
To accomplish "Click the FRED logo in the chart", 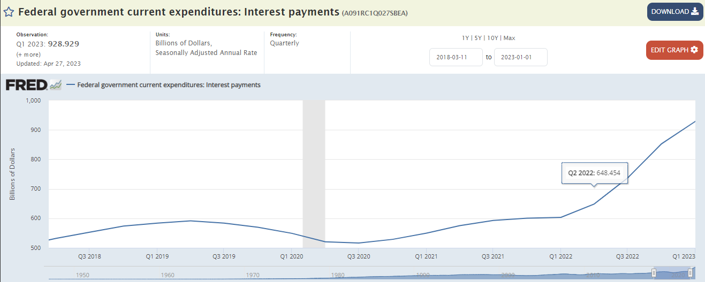I will 34,85.
